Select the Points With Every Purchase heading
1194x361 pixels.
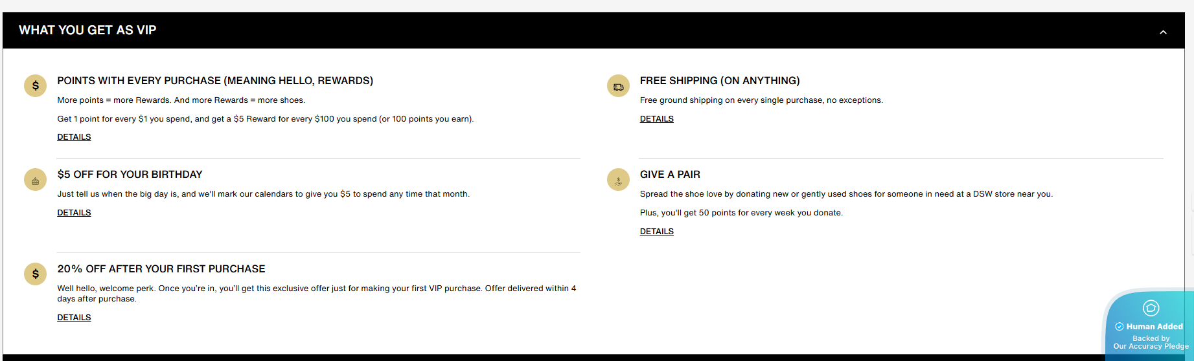215,81
